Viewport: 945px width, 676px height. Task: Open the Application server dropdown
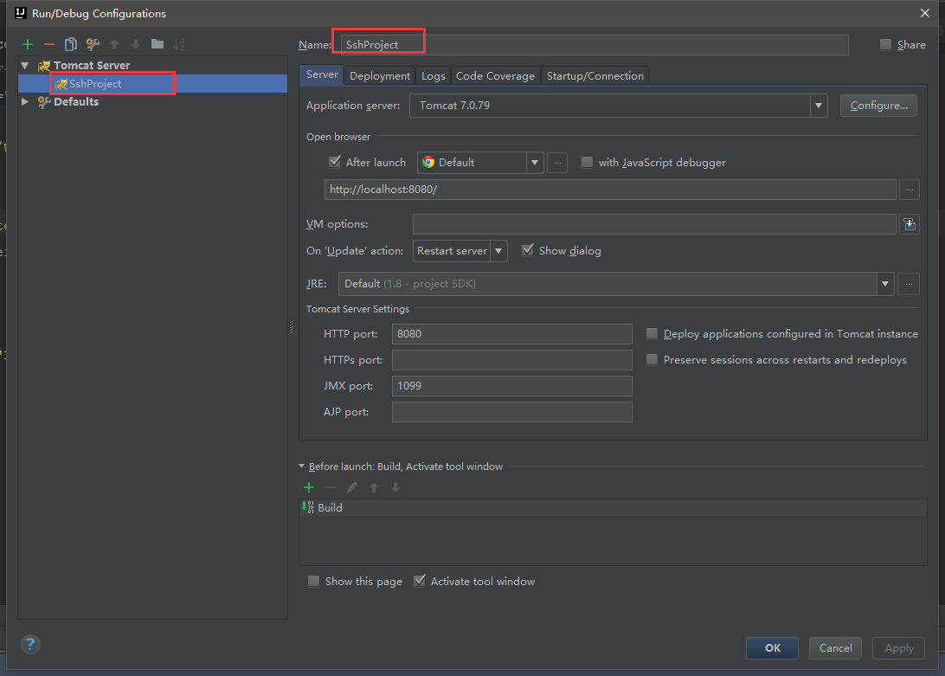[x=819, y=106]
